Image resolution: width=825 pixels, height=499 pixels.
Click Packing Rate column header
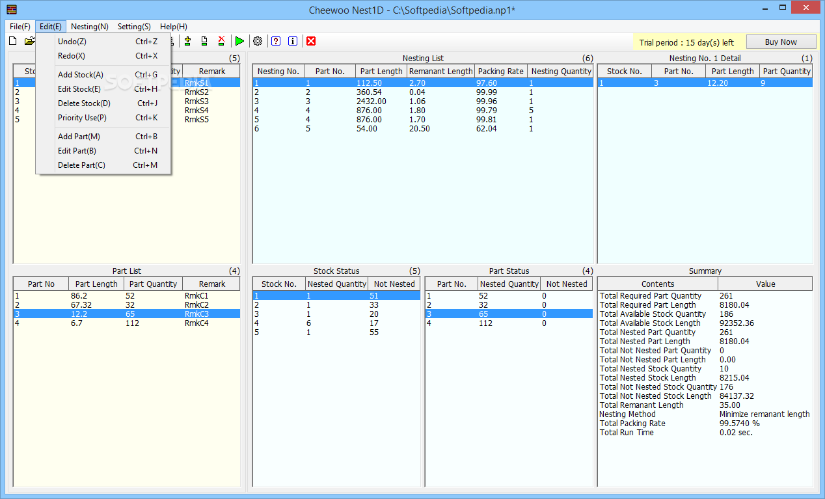(x=501, y=72)
